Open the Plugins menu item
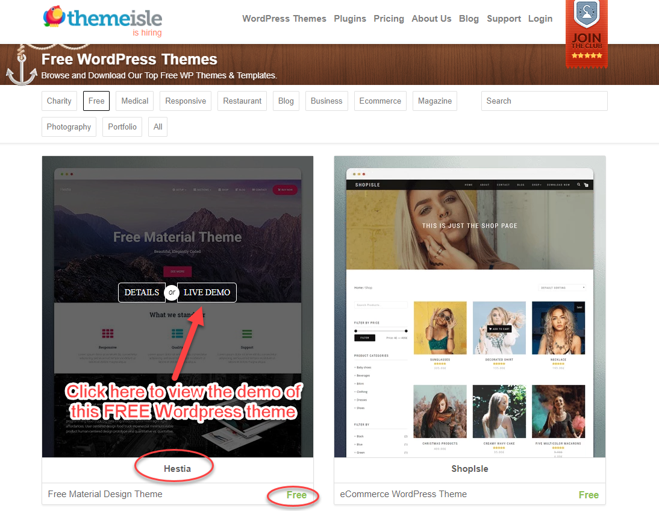The height and width of the screenshot is (511, 659). point(349,19)
